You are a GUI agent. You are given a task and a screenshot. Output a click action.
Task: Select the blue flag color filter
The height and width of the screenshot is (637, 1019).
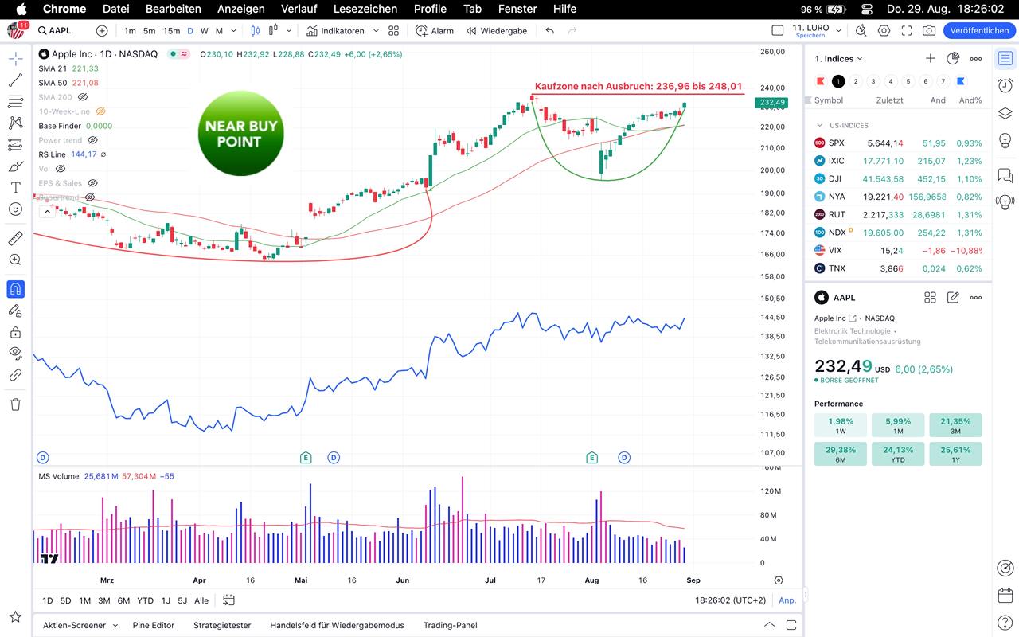[961, 81]
